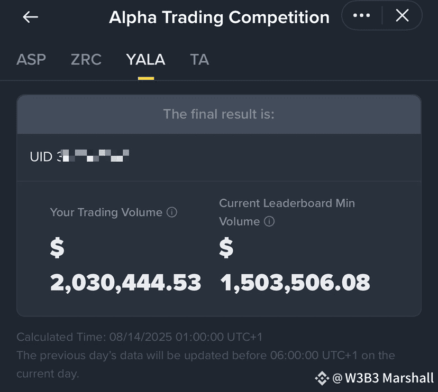Click info icon beside Your Trading Volume
The width and height of the screenshot is (438, 392).
pos(172,212)
